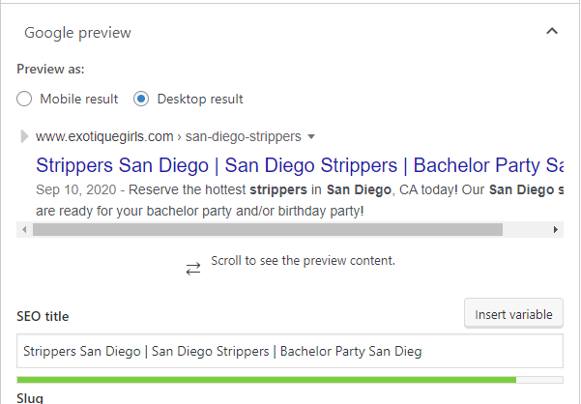Click the 'Preview as:' label
581x404 pixels.
point(50,69)
